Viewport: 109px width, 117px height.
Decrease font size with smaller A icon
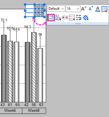[91, 9]
